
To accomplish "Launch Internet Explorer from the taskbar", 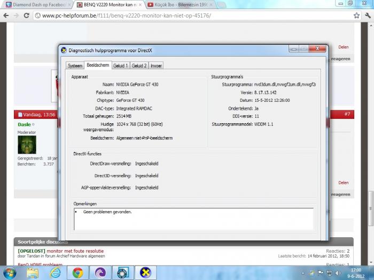I will pyautogui.click(x=55, y=273).
